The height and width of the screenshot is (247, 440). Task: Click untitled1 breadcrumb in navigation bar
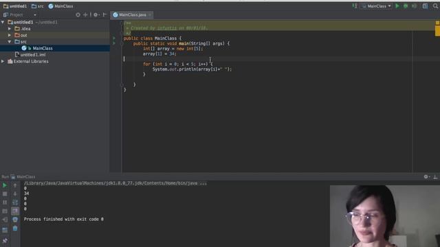point(15,6)
